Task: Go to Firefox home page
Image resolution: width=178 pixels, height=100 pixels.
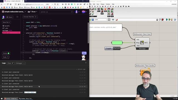Action: [11, 4]
